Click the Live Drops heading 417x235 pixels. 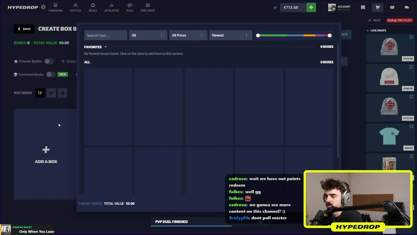pyautogui.click(x=378, y=30)
